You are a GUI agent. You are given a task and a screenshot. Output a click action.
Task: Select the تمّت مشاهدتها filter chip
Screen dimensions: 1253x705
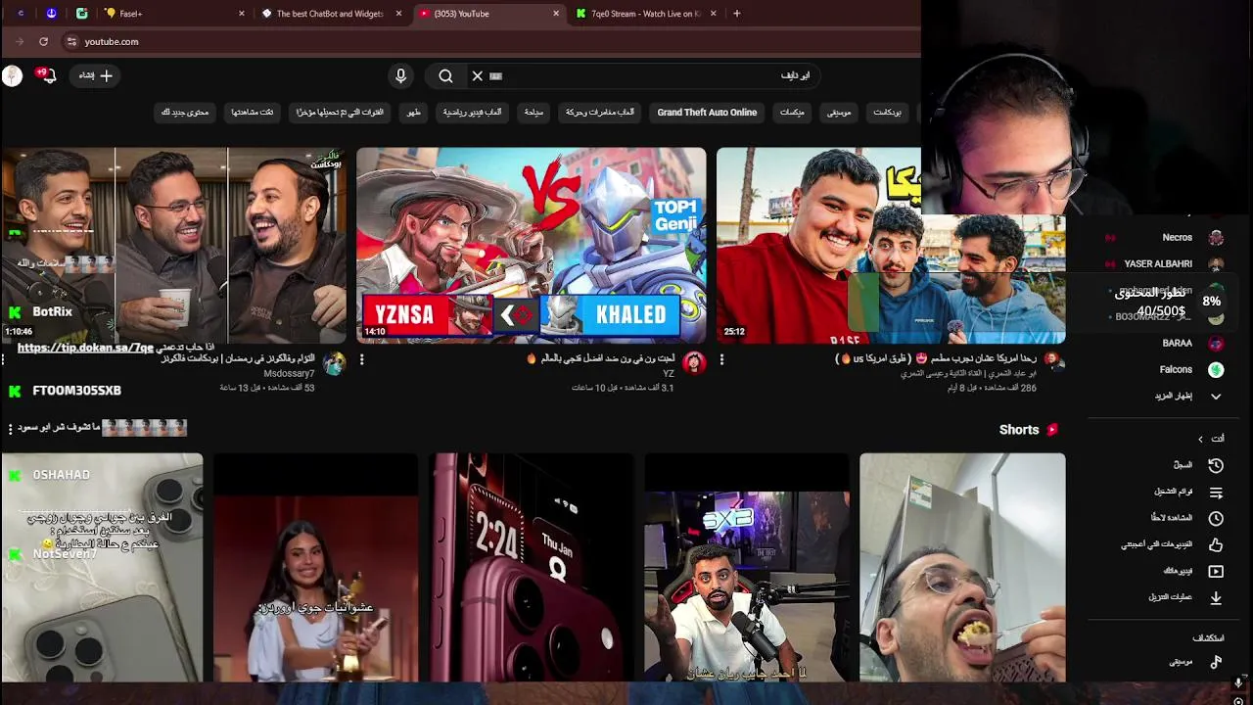coord(252,113)
